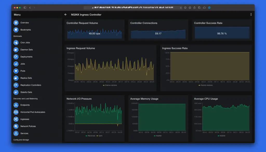Click the Average Memory Usage chart title
Viewport: 266px width, 152px height.
[x=144, y=99]
